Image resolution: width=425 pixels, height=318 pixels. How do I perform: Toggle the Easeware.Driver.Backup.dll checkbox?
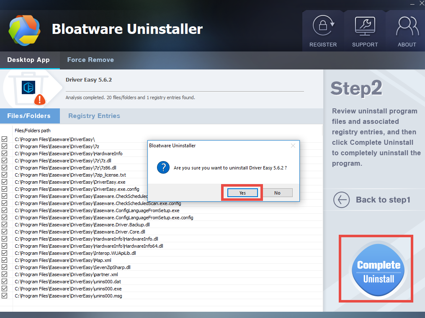pos(4,225)
